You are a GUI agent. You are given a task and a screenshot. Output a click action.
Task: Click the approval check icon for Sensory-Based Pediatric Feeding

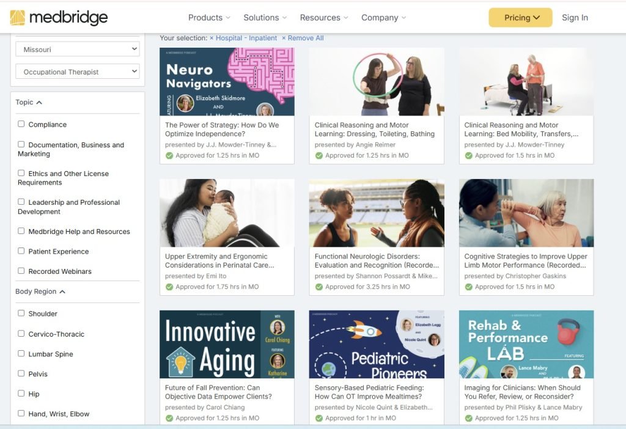tap(319, 418)
